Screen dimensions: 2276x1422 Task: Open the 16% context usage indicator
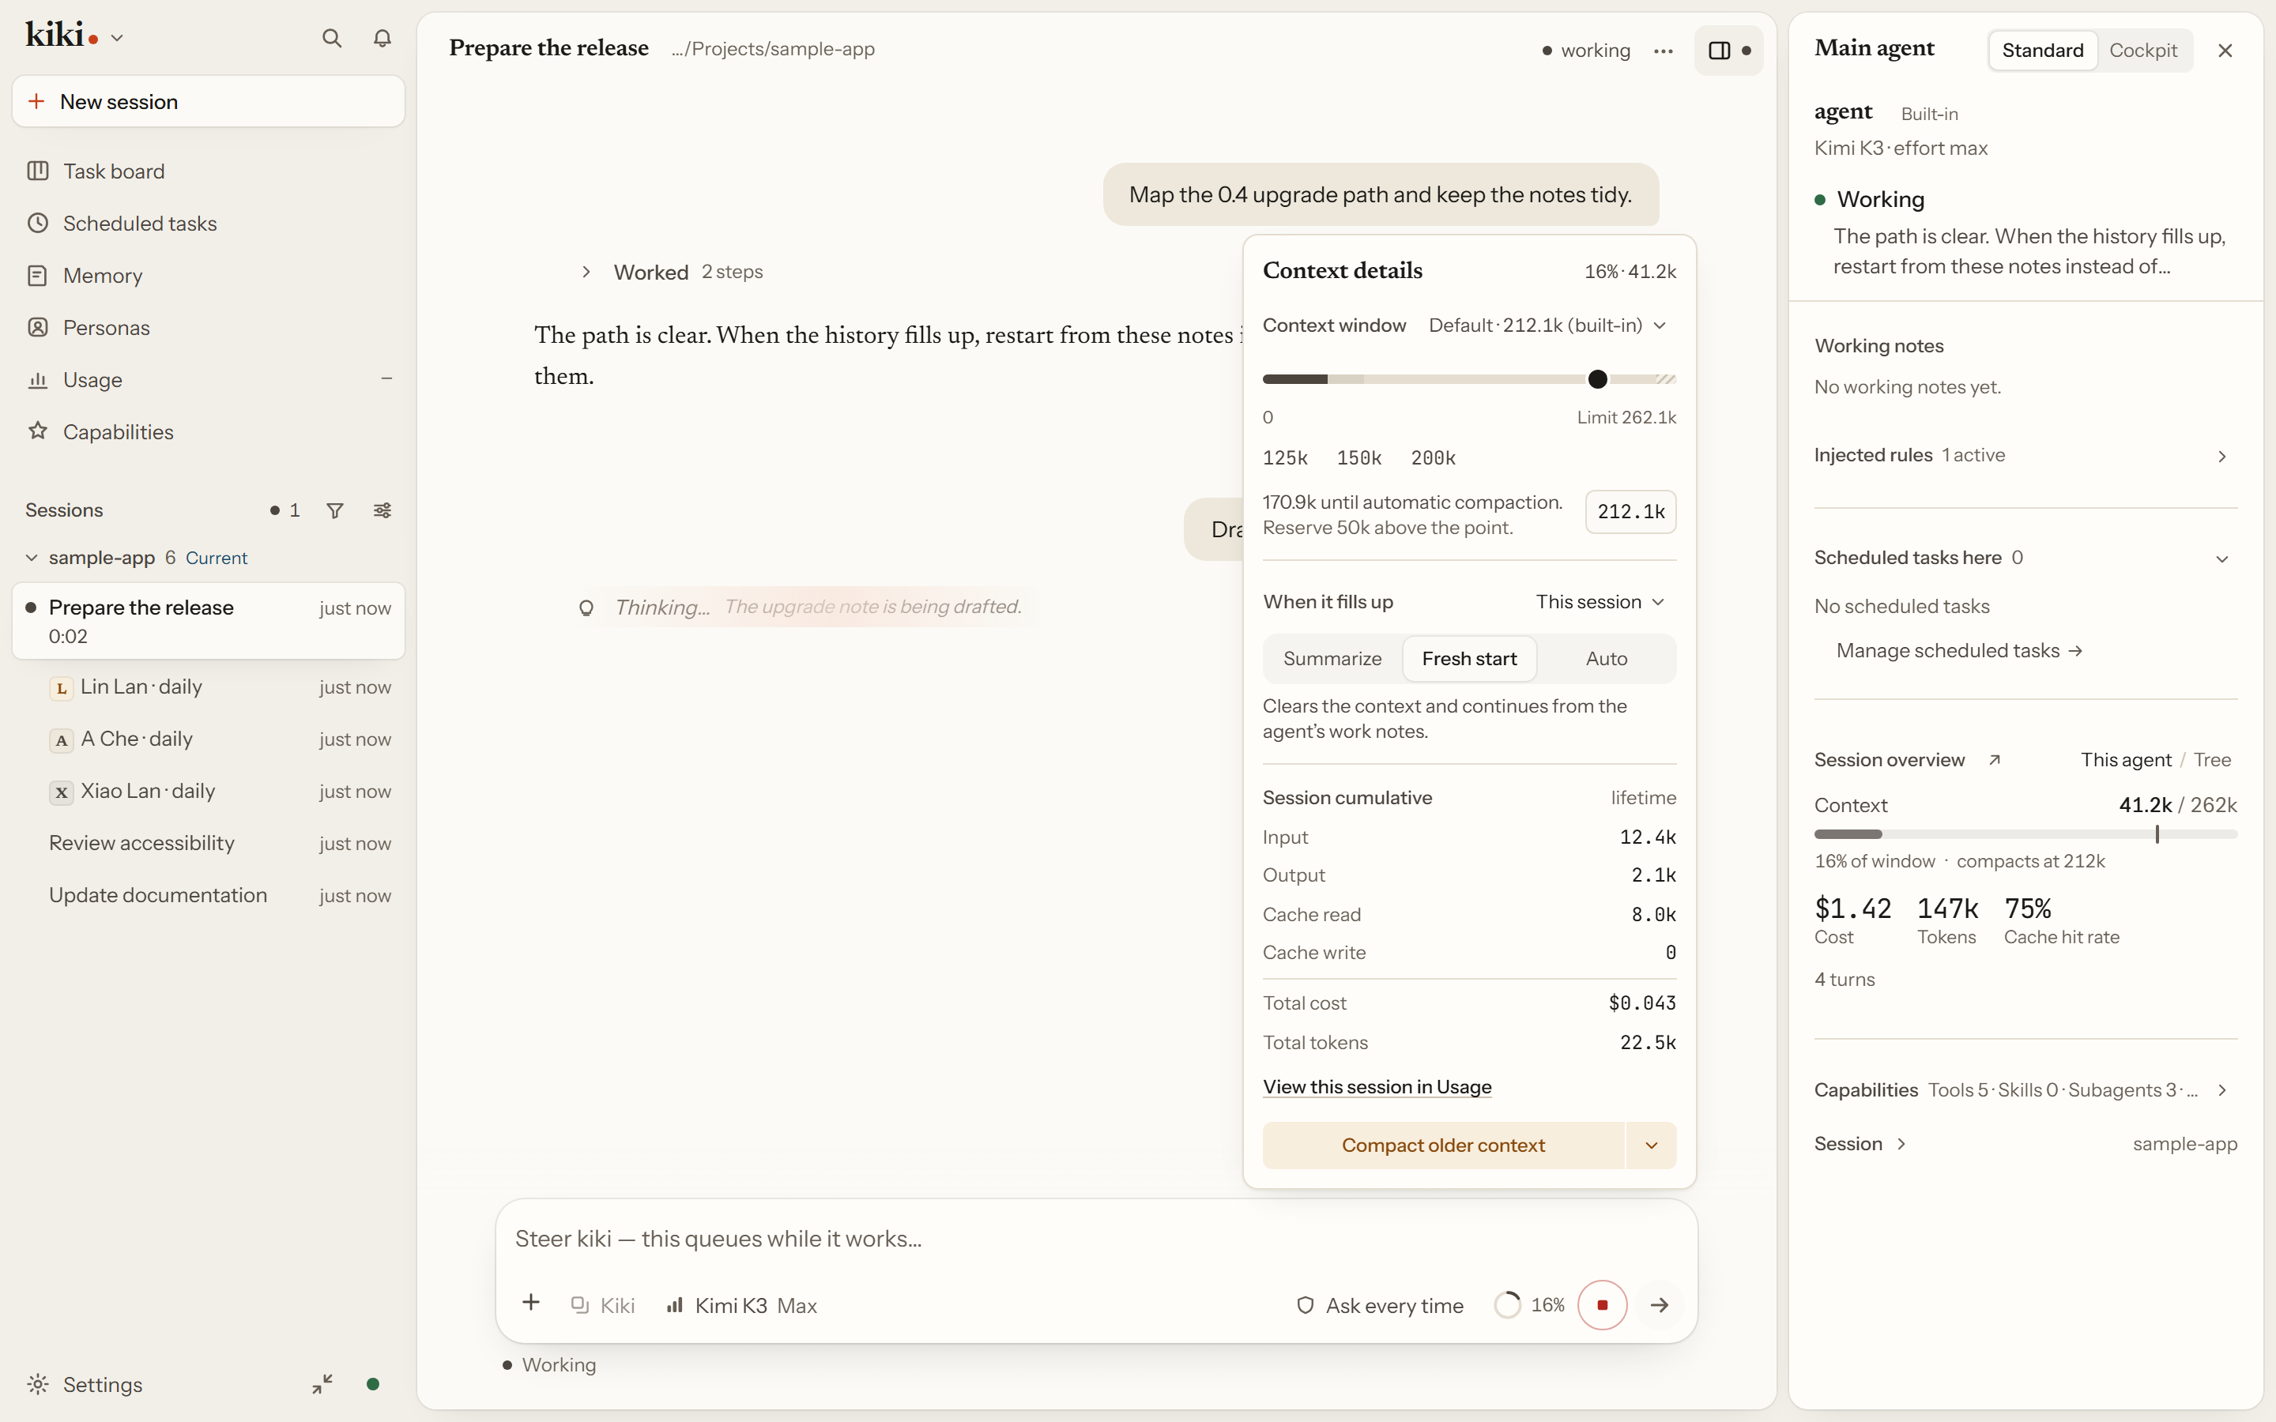[1530, 1305]
